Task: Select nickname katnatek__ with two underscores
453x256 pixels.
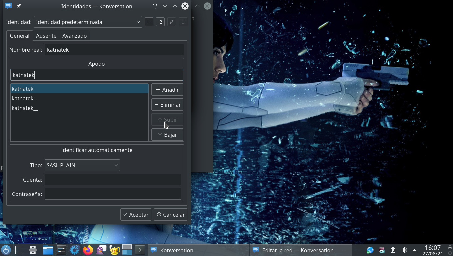Action: click(x=79, y=108)
